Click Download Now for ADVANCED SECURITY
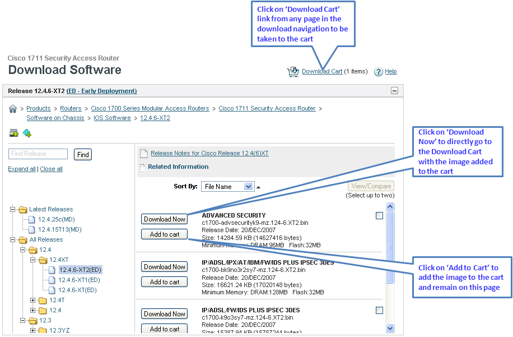513x337 pixels. point(165,219)
